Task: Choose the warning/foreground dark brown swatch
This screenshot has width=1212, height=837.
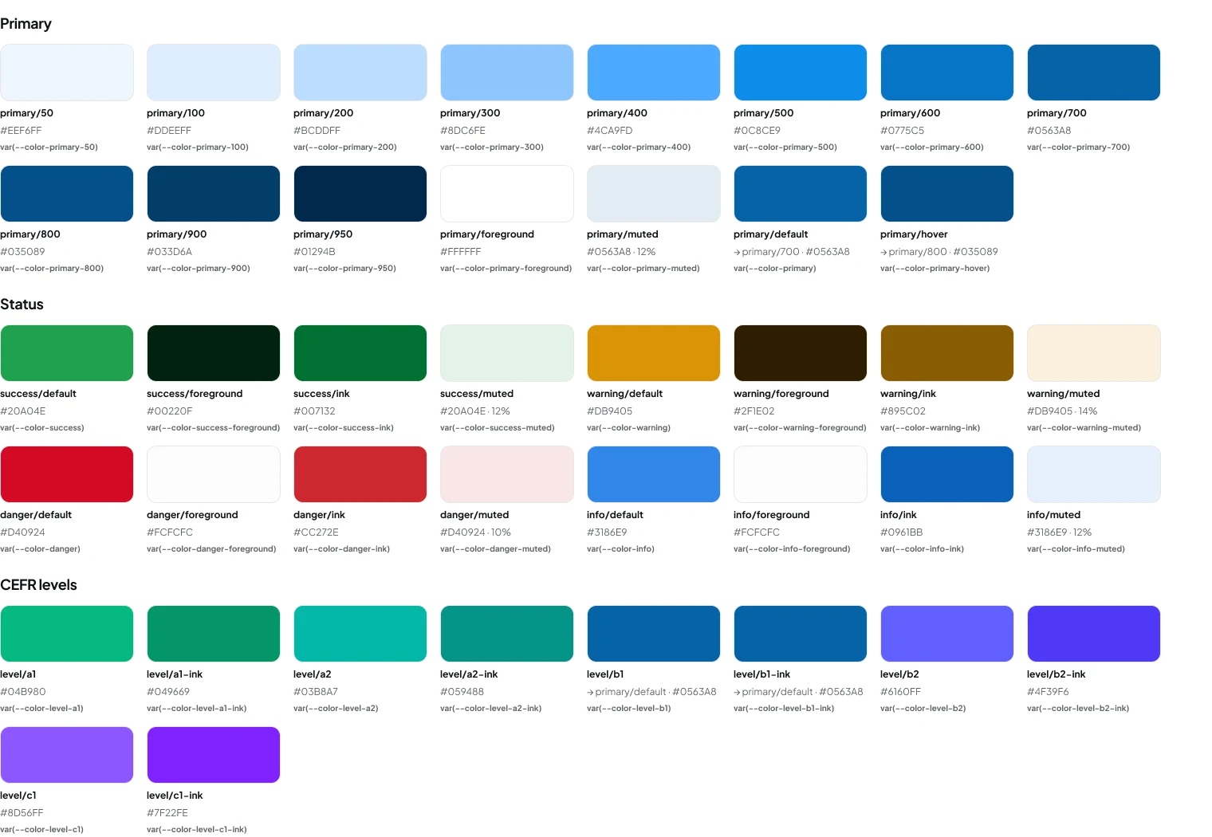Action: click(801, 353)
